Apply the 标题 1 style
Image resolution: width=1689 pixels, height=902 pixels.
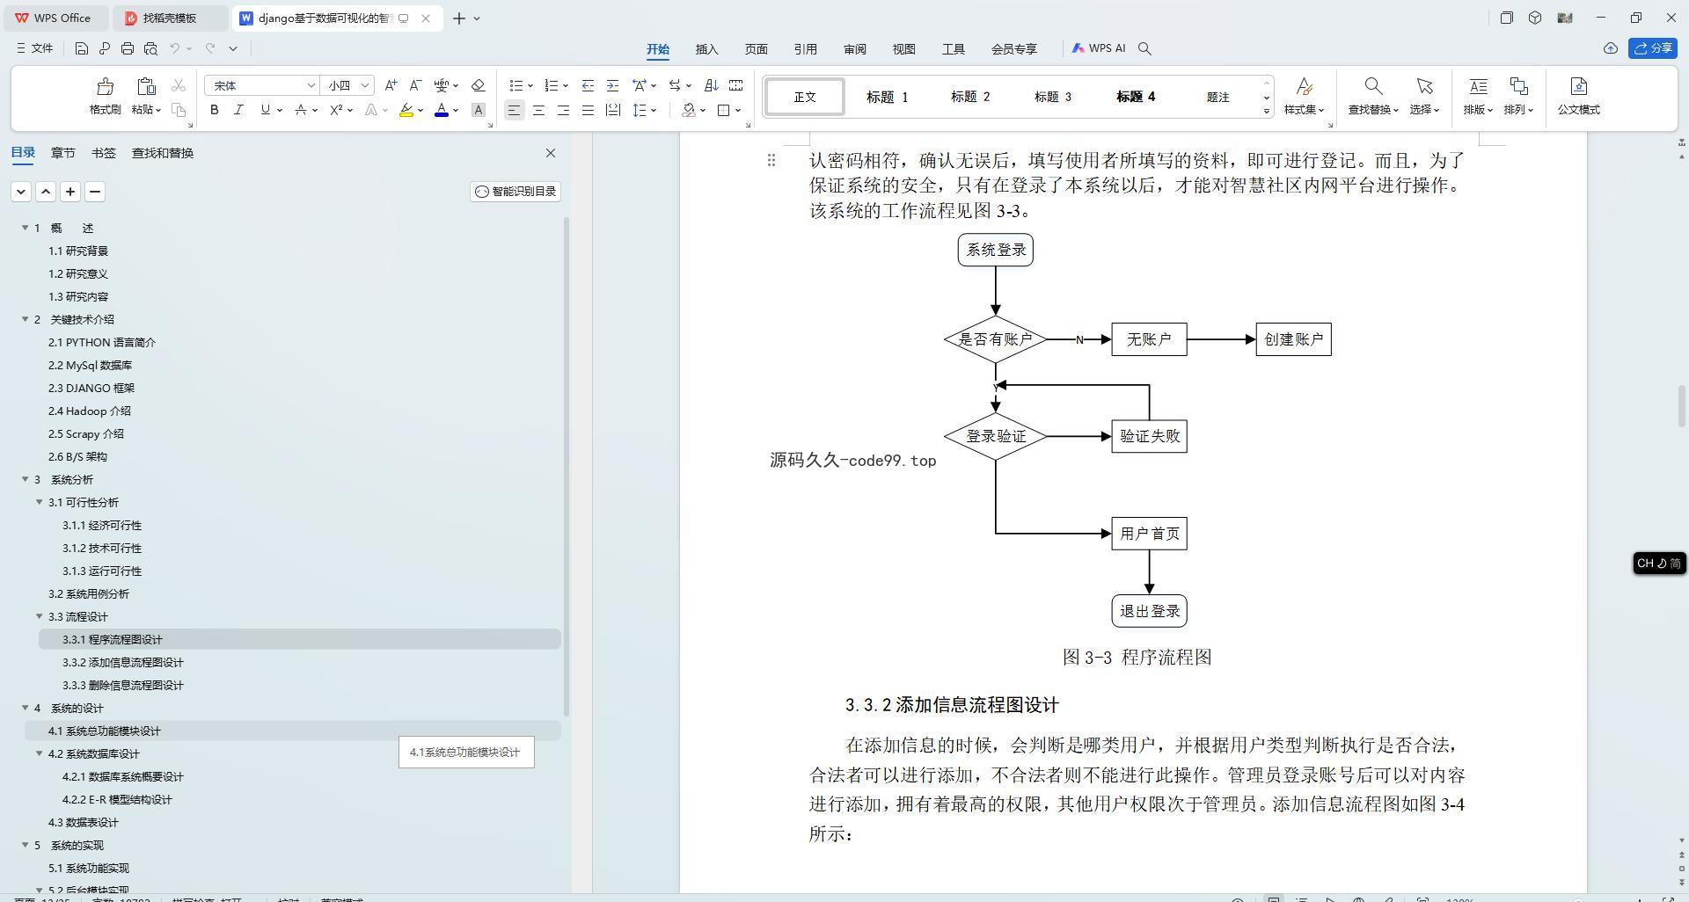tap(887, 97)
